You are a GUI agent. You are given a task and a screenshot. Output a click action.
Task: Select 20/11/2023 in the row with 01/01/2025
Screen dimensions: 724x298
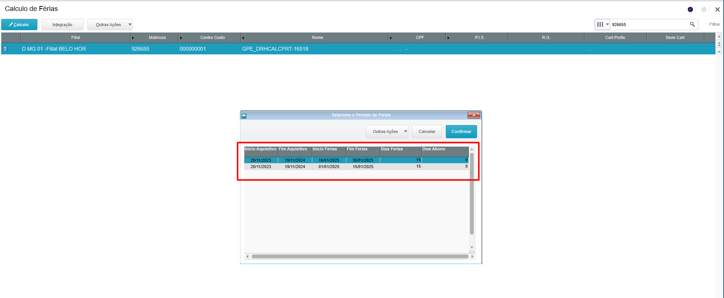(261, 167)
